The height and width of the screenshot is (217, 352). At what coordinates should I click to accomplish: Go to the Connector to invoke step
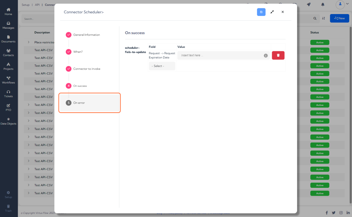pyautogui.click(x=83, y=69)
